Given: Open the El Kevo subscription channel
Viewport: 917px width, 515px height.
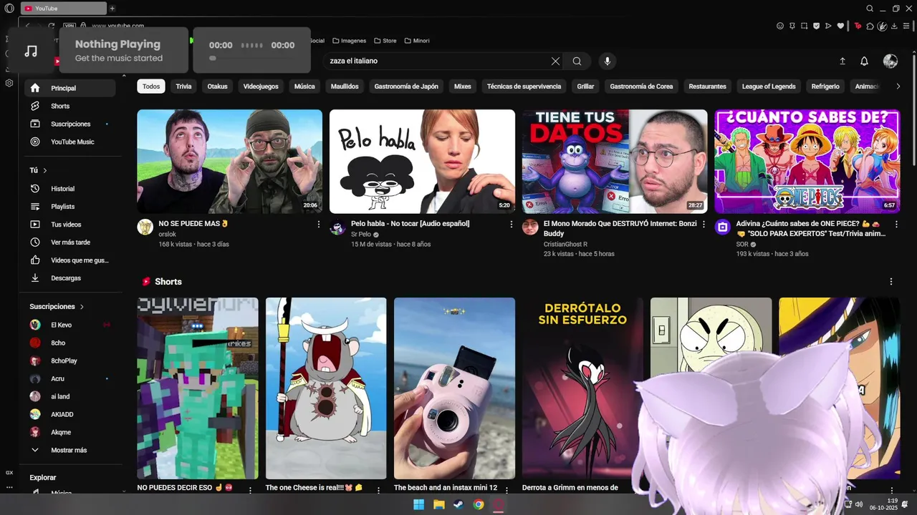Looking at the screenshot, I should tap(70, 325).
